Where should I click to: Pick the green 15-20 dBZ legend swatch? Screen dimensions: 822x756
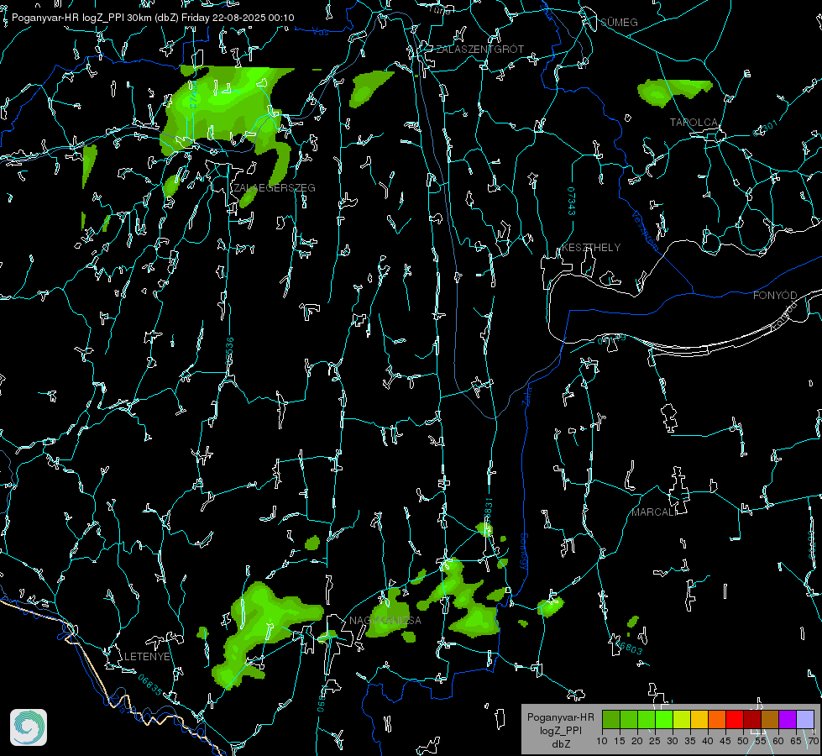point(629,719)
